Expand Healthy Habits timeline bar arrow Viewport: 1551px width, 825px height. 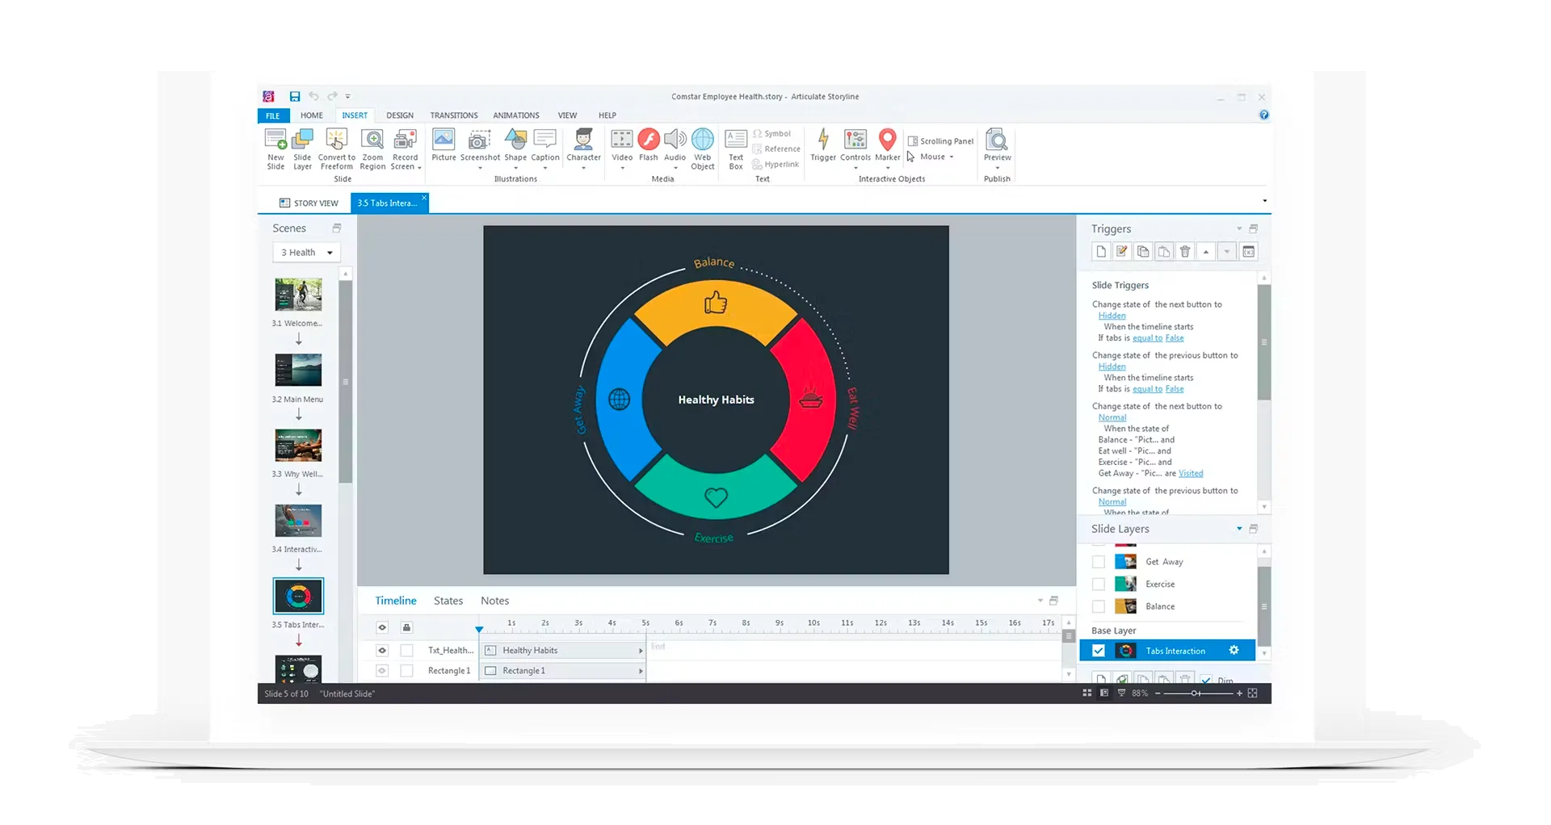[x=641, y=651]
